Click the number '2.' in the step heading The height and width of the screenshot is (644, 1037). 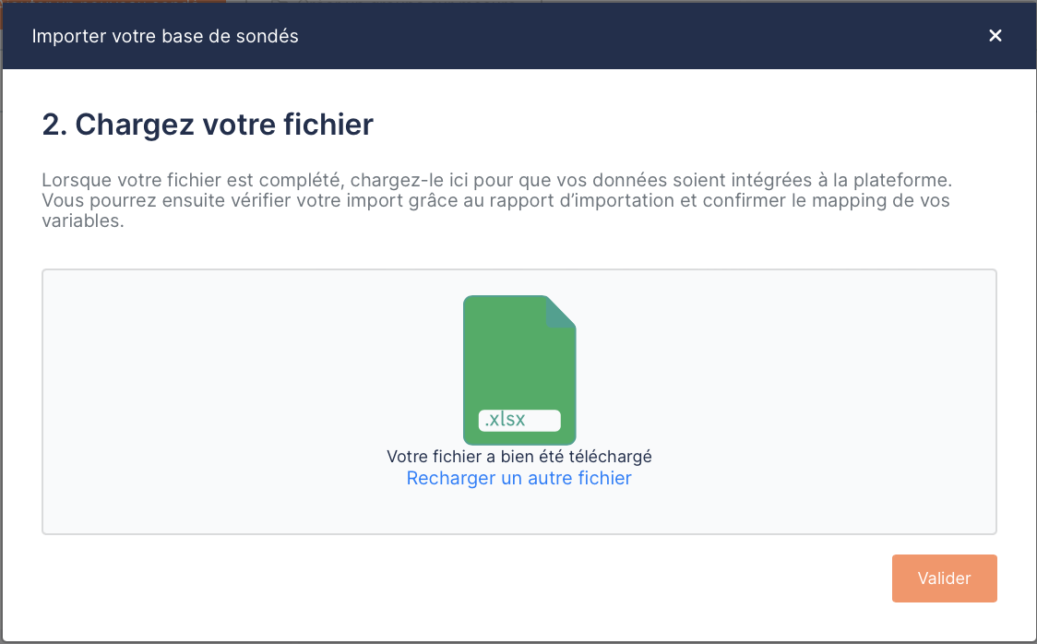tap(54, 124)
